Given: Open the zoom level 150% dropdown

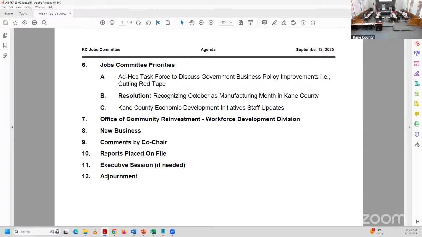Looking at the screenshot, I should coord(225,22).
